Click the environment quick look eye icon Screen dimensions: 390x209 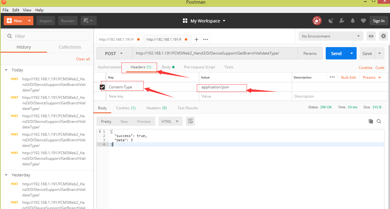point(371,36)
